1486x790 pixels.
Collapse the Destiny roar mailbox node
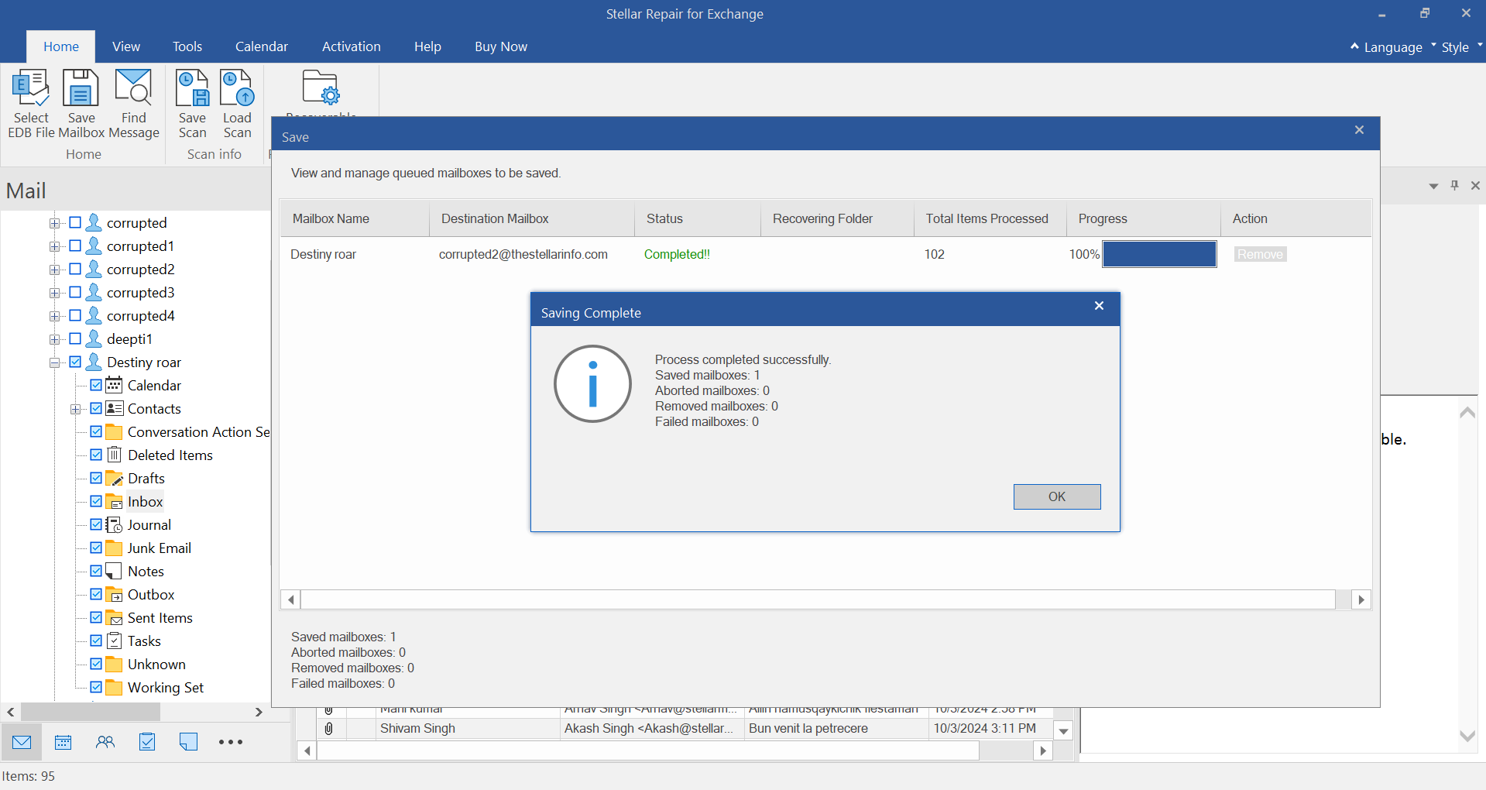point(54,362)
